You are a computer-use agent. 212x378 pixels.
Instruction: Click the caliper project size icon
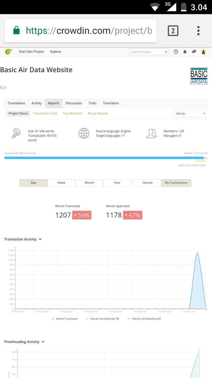16,133
